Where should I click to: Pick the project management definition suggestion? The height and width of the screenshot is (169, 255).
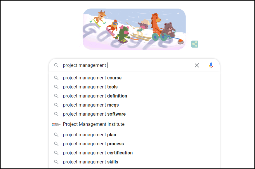95,96
